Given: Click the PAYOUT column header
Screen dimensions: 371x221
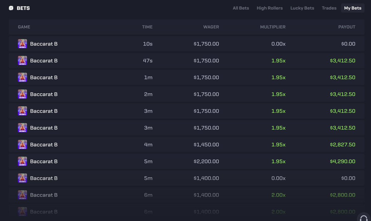Looking at the screenshot, I should click(347, 27).
